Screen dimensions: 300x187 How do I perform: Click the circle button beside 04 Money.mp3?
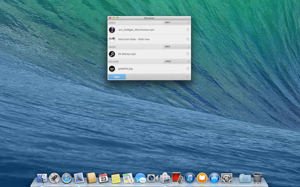(187, 54)
